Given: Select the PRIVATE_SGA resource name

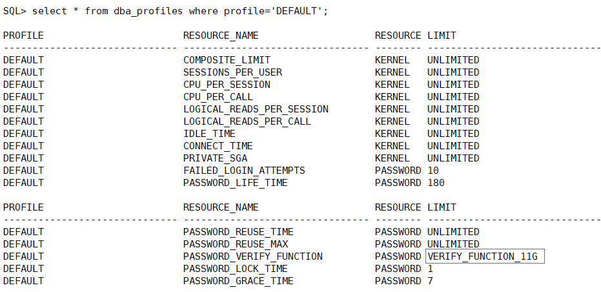Looking at the screenshot, I should point(216,158).
